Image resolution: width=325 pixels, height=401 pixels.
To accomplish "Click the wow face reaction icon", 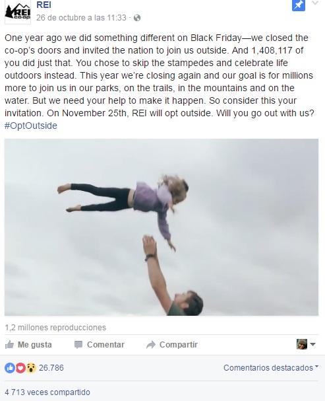I will click(x=31, y=368).
